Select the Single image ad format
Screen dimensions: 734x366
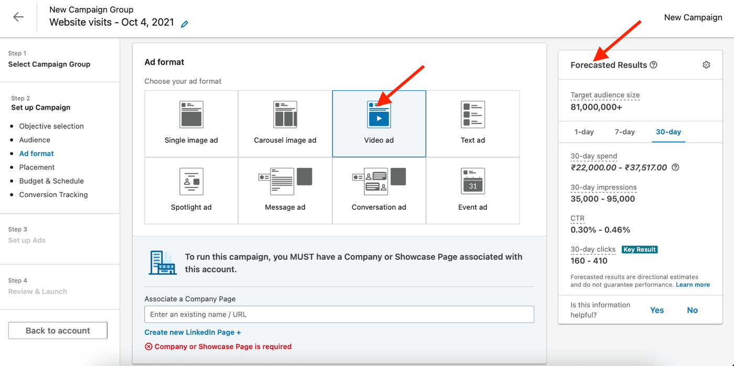191,123
